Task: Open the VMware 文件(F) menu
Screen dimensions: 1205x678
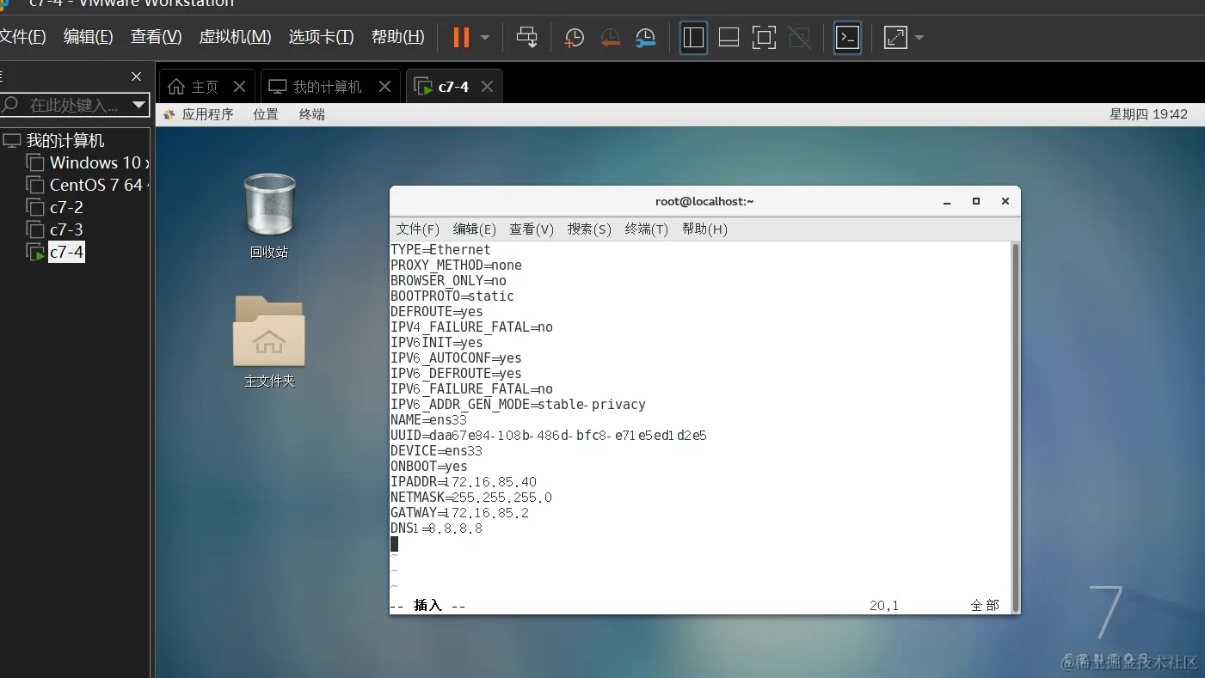Action: point(22,37)
